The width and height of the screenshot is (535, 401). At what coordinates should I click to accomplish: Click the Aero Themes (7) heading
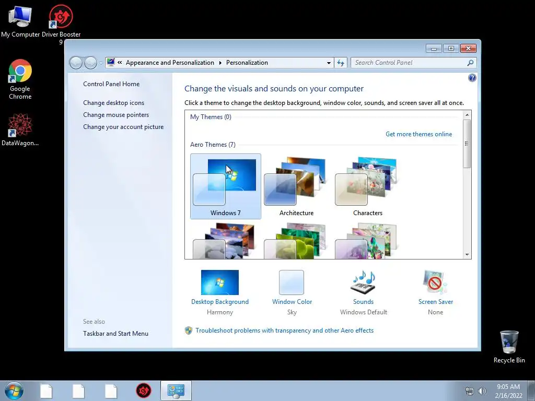[213, 145]
